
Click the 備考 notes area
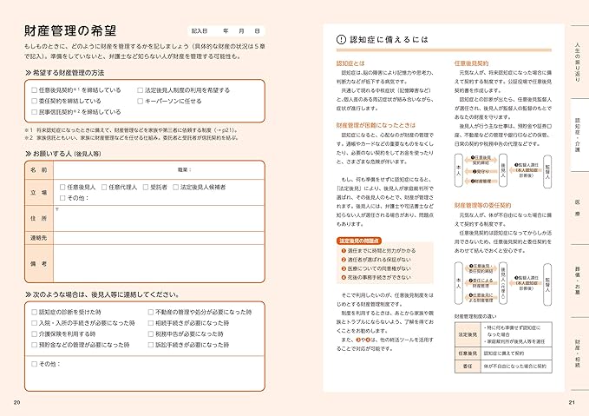point(159,263)
